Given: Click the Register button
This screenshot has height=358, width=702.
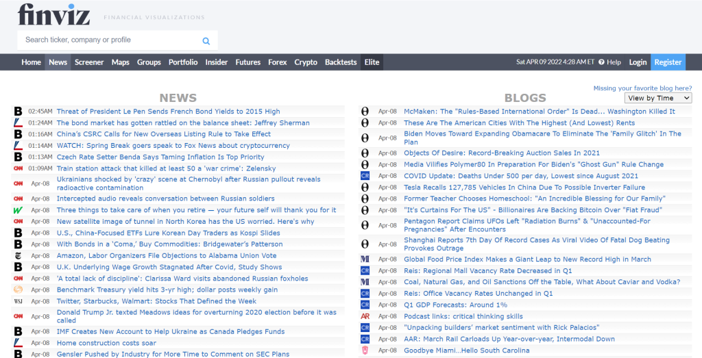Looking at the screenshot, I should [668, 62].
